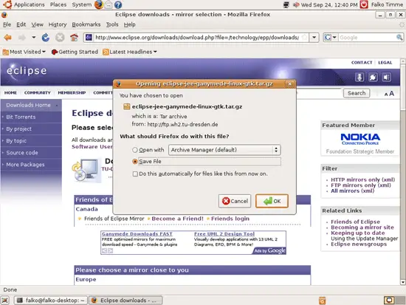Open the History menu
The height and width of the screenshot is (305, 406).
[x=58, y=24]
